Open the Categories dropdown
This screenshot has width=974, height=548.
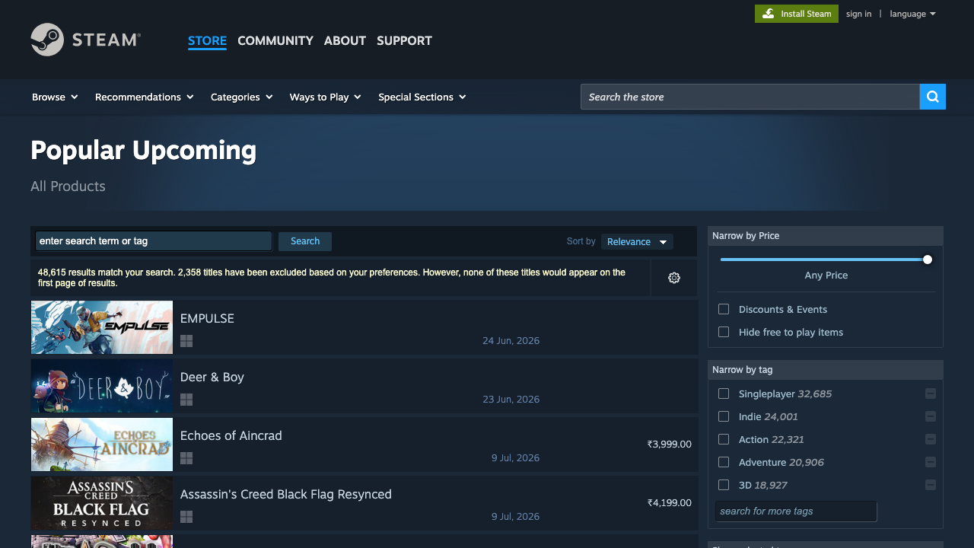[241, 97]
